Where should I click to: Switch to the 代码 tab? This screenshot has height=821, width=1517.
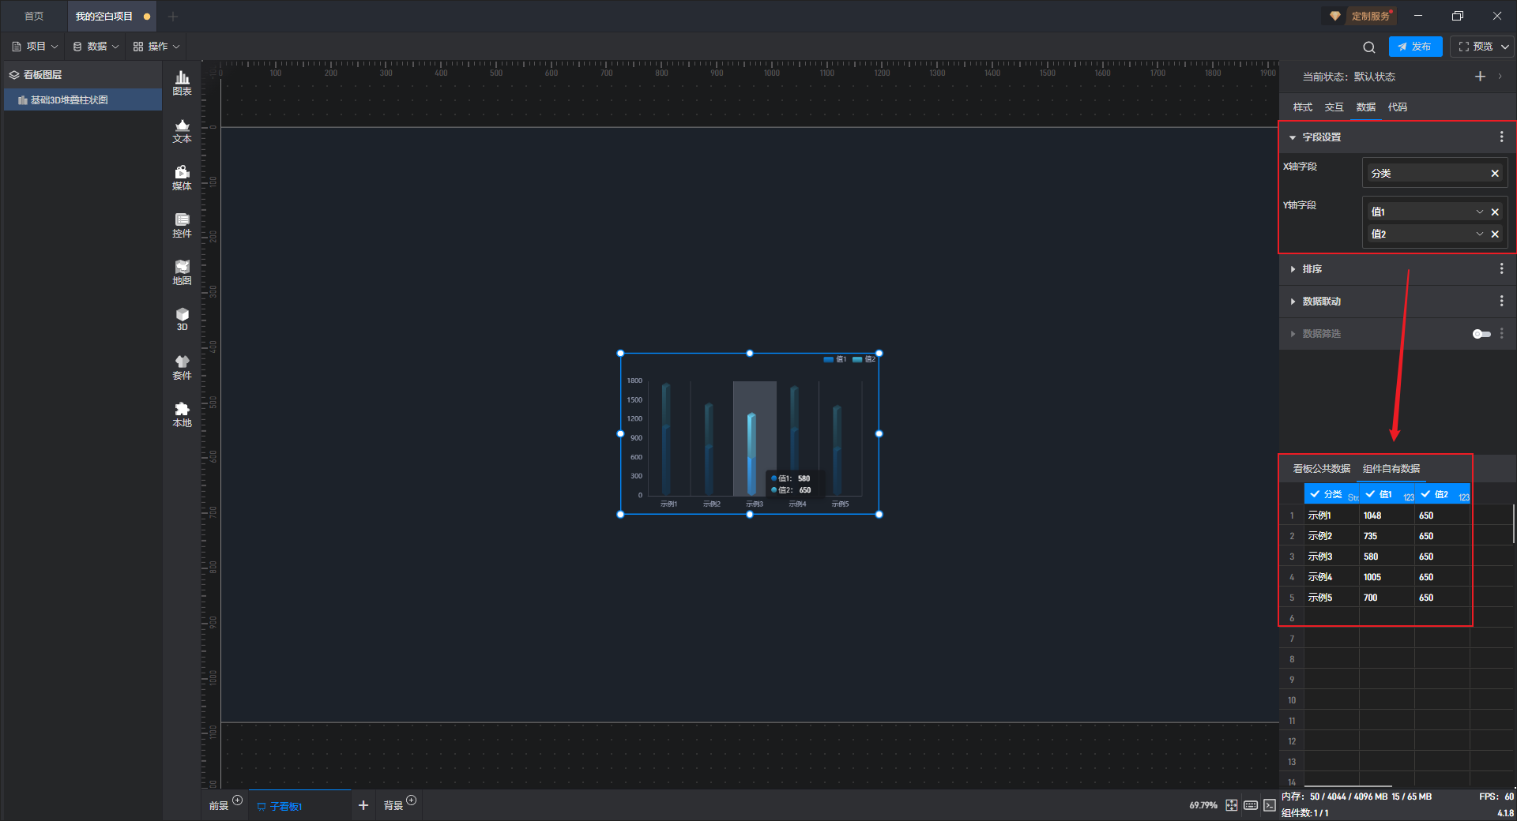(x=1397, y=107)
